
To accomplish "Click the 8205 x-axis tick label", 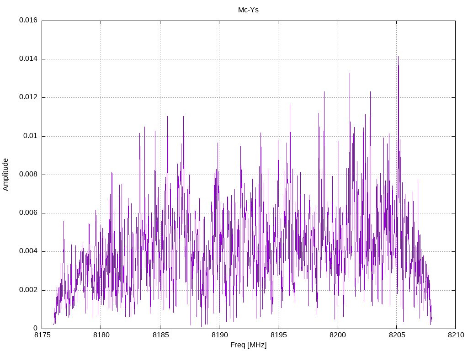I will pyautogui.click(x=397, y=335).
